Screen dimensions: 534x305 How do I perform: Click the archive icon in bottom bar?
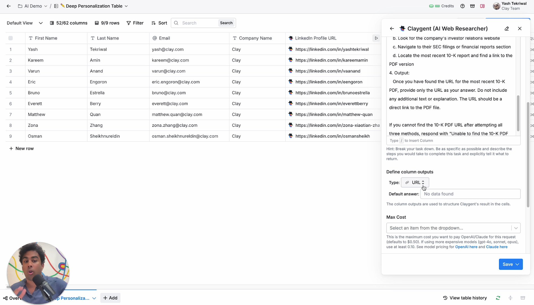point(523,298)
